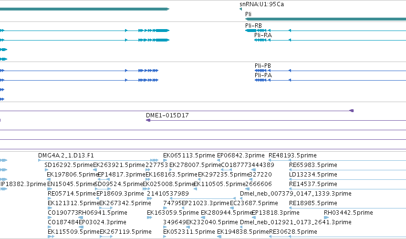The image size is (406, 239).
Task: Click the Pli-RB transcript exon glyph
Action: point(250,31)
